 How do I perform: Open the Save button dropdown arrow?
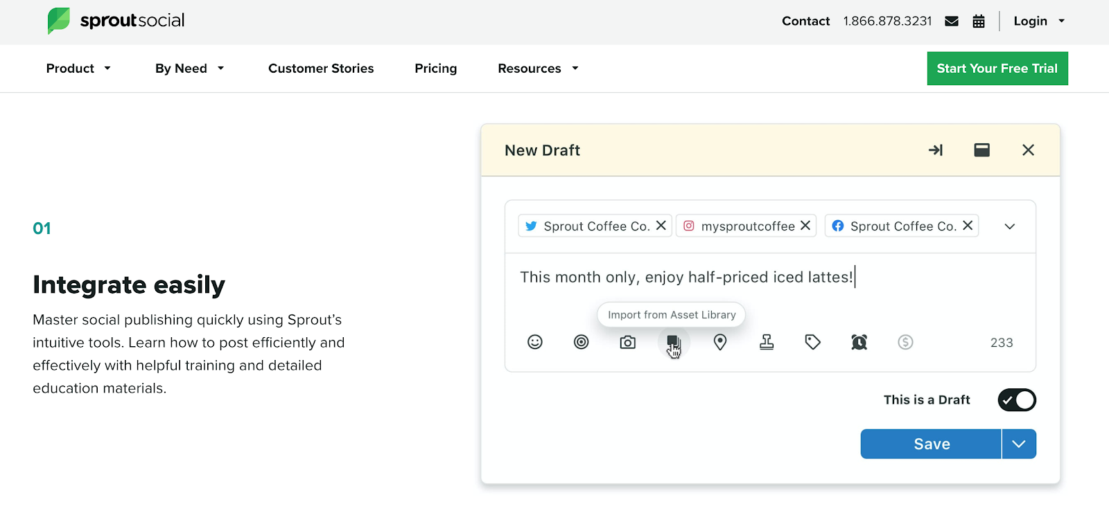click(x=1018, y=444)
